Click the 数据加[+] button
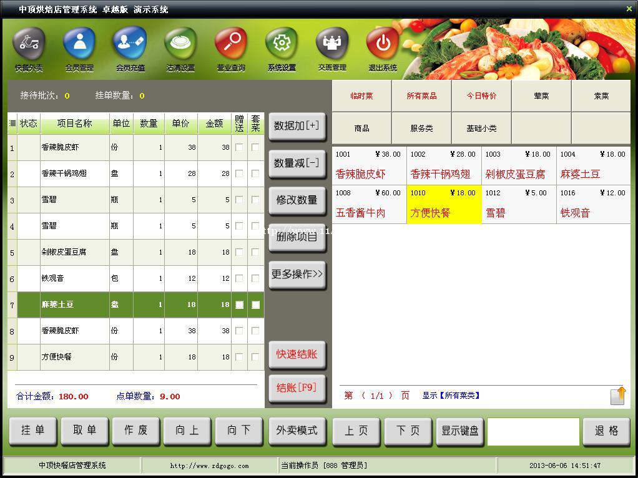 [x=297, y=126]
